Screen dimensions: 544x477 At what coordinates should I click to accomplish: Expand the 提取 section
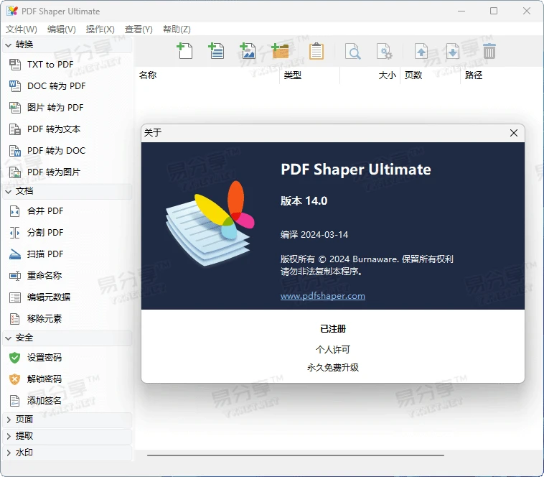[x=67, y=436]
